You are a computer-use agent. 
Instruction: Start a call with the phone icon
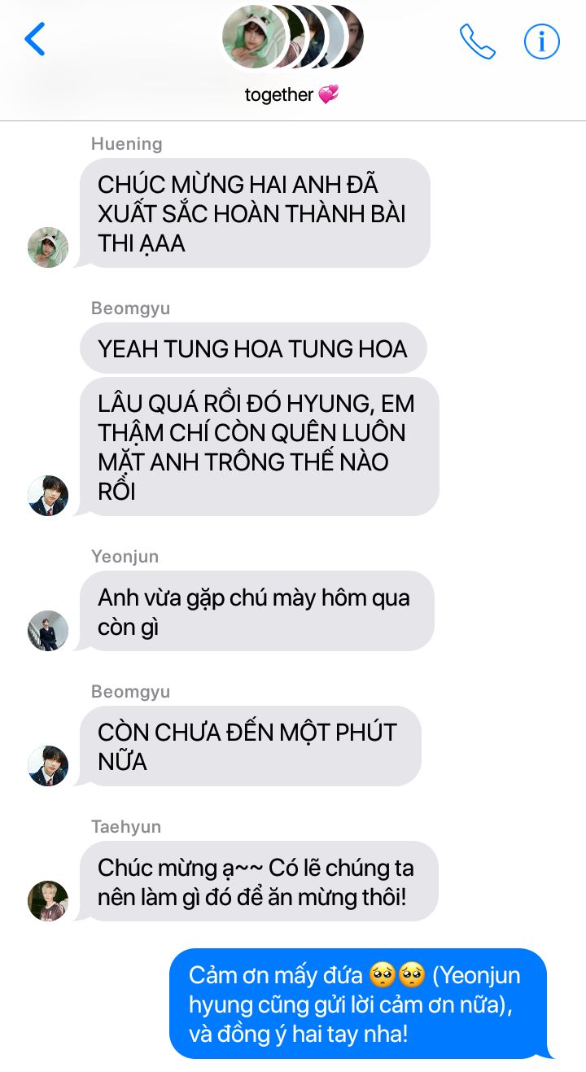click(x=478, y=41)
